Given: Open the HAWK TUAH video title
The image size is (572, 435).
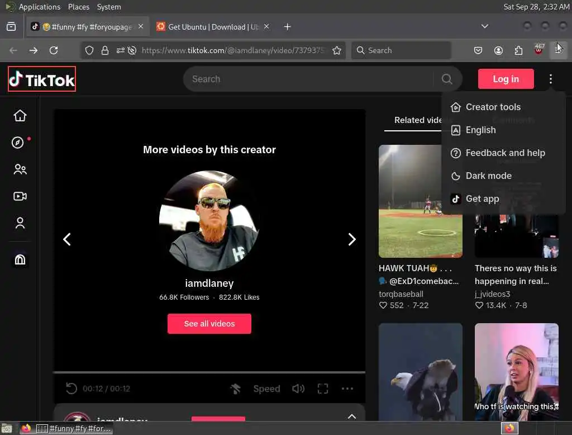Looking at the screenshot, I should tap(418, 275).
